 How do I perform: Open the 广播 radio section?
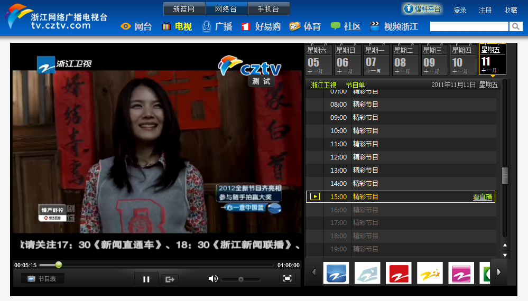pos(217,26)
